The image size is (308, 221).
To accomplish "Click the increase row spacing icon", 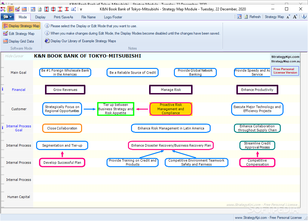I will tap(60, 9).
